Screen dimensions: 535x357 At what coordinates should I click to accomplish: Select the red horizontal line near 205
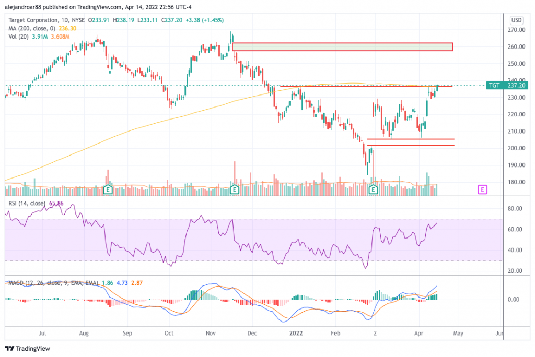point(411,139)
